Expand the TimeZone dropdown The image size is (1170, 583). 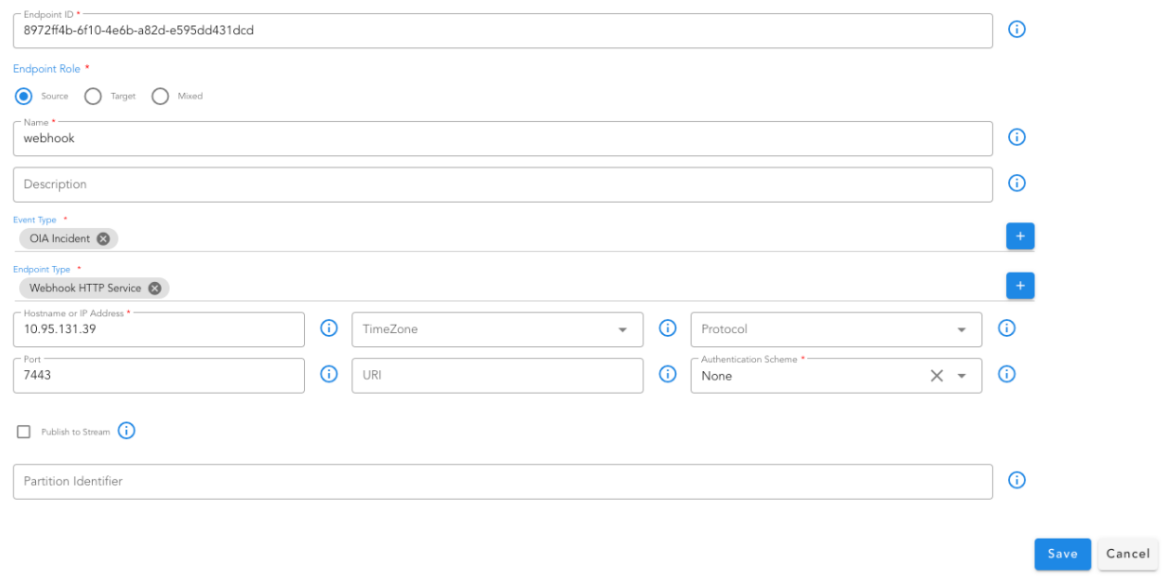(x=622, y=329)
